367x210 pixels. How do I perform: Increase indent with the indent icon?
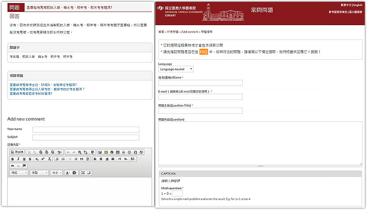point(76,159)
